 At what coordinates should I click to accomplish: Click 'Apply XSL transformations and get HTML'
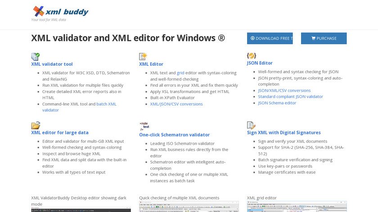click(190, 92)
